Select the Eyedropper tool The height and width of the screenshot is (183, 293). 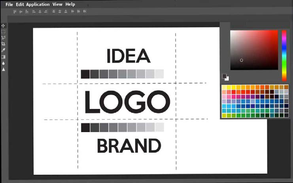point(3,50)
